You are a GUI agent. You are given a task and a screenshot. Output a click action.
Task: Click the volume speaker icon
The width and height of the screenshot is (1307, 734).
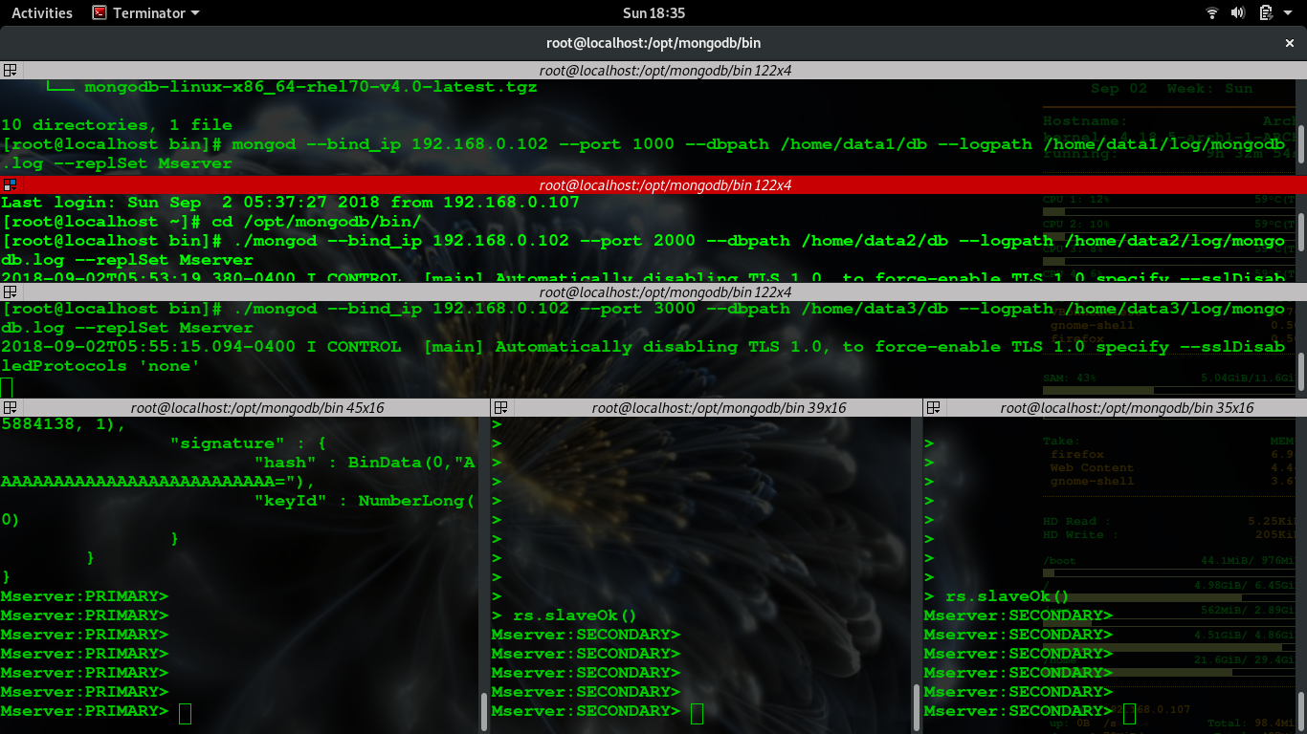tap(1238, 13)
